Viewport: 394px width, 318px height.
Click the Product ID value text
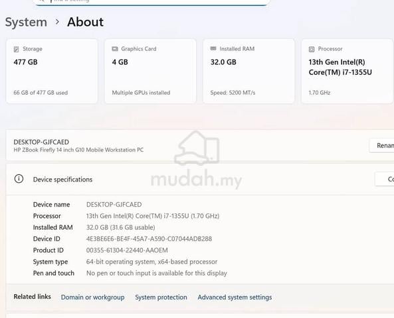127,250
